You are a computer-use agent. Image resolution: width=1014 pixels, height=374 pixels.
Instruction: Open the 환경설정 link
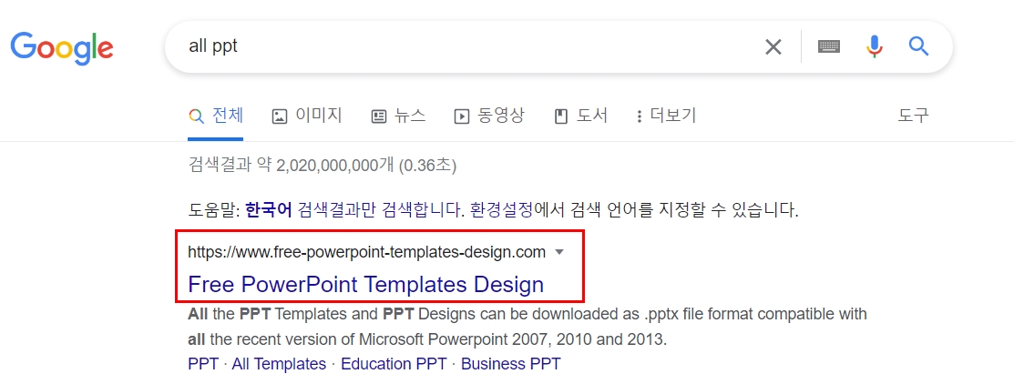click(x=501, y=210)
